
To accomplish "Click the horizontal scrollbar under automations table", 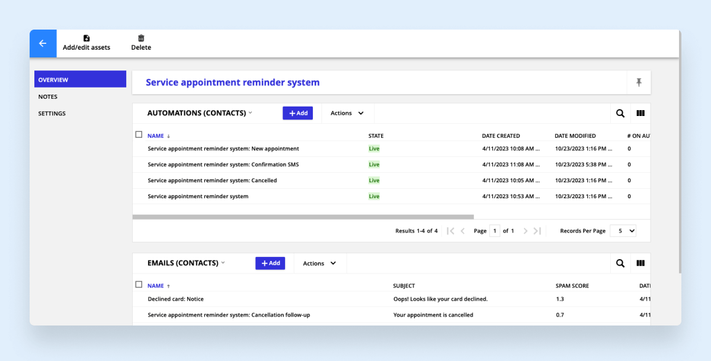I will pos(303,217).
